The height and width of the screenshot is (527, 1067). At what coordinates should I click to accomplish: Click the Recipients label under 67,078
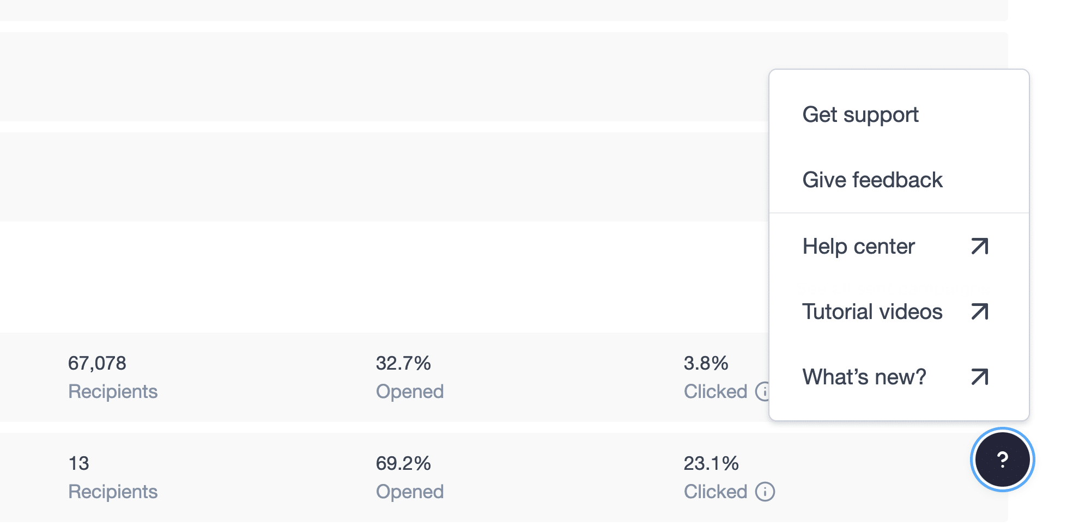click(113, 391)
